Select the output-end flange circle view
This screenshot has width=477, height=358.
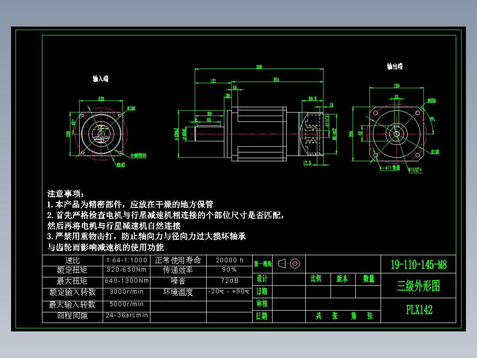click(x=396, y=133)
